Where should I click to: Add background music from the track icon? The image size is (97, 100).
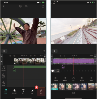3,68
